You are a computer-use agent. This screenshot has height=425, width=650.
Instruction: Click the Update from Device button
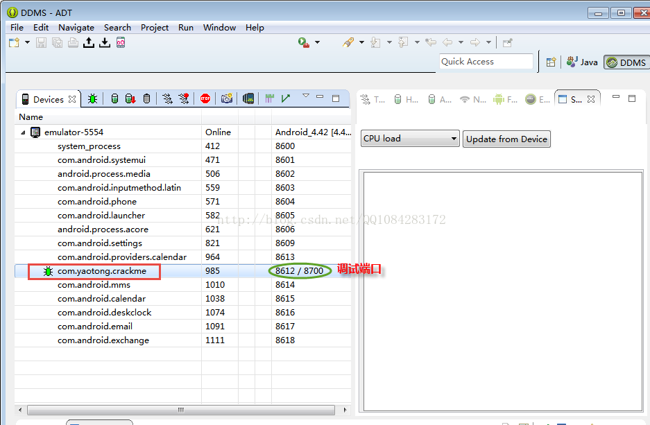(506, 139)
